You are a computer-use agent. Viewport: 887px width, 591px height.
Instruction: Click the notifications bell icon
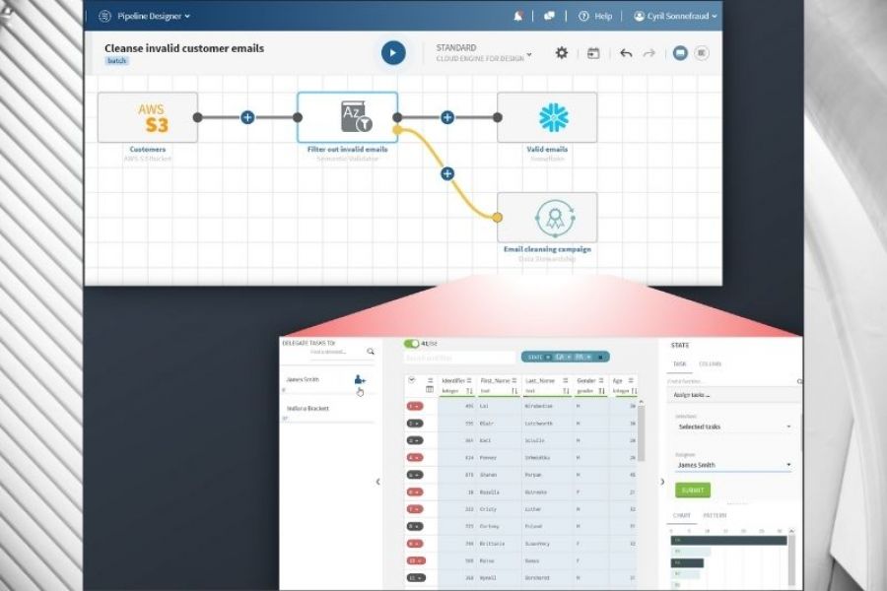[x=518, y=16]
